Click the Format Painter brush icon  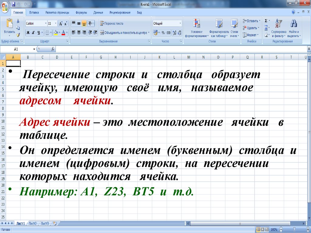[x=18, y=35]
